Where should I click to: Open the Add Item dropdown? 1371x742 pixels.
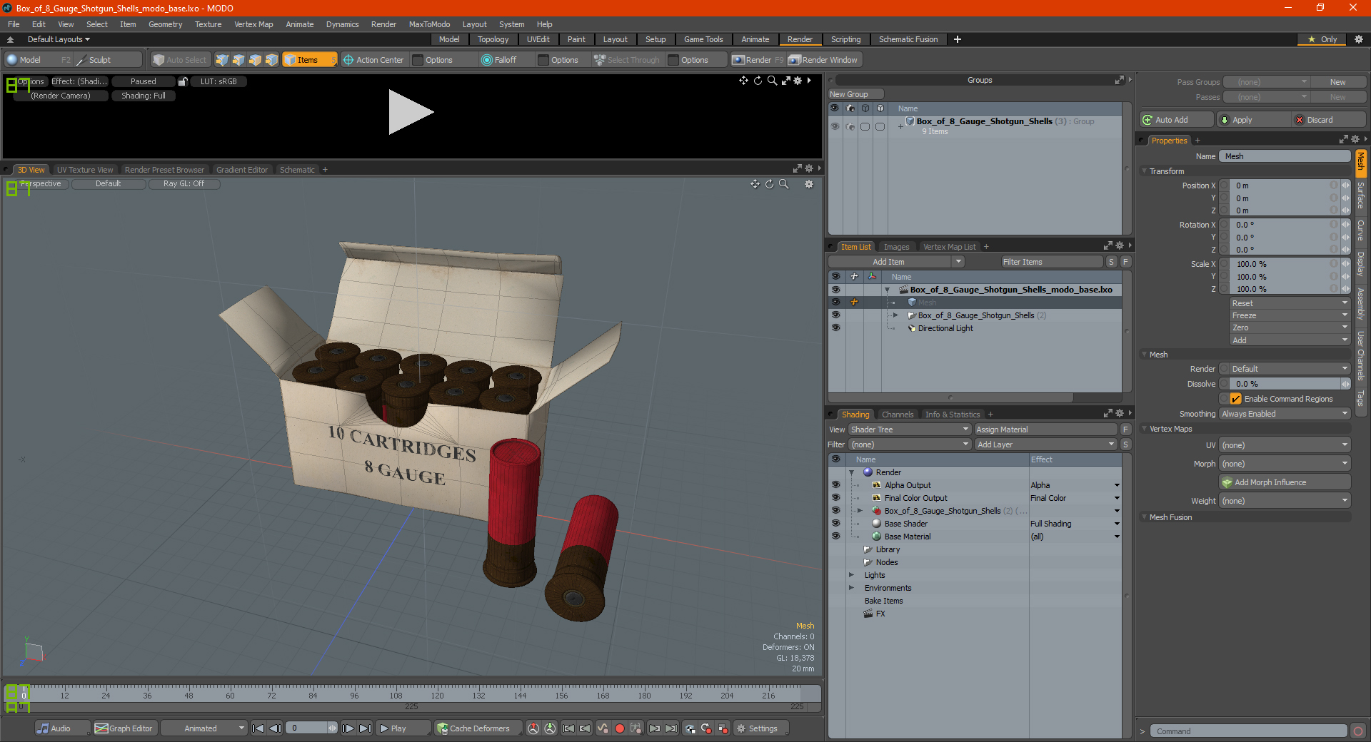[x=897, y=262]
